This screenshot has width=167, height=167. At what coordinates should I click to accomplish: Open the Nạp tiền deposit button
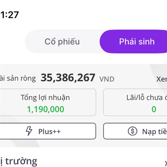click(135, 131)
